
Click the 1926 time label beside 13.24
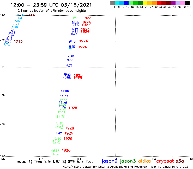pyautogui.click(x=70, y=128)
